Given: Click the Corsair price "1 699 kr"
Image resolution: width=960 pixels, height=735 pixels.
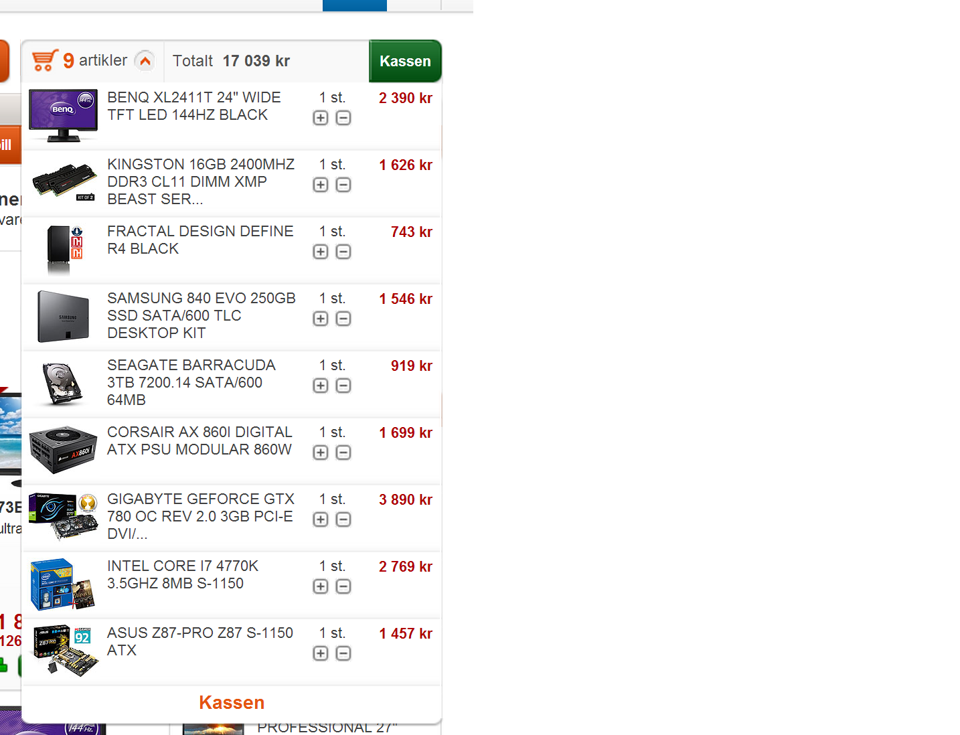Looking at the screenshot, I should point(406,433).
